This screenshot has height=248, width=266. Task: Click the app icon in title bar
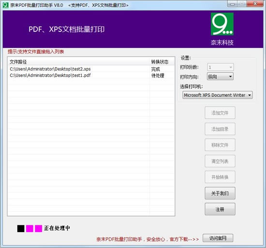[6, 5]
